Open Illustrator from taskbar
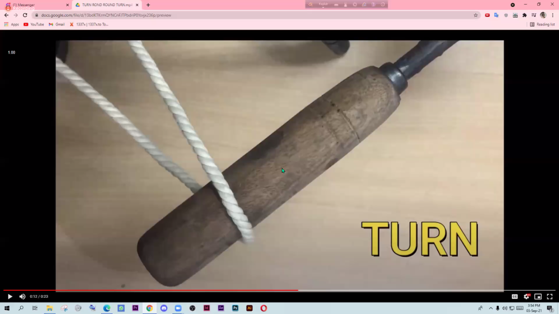Image resolution: width=559 pixels, height=314 pixels. coord(249,308)
